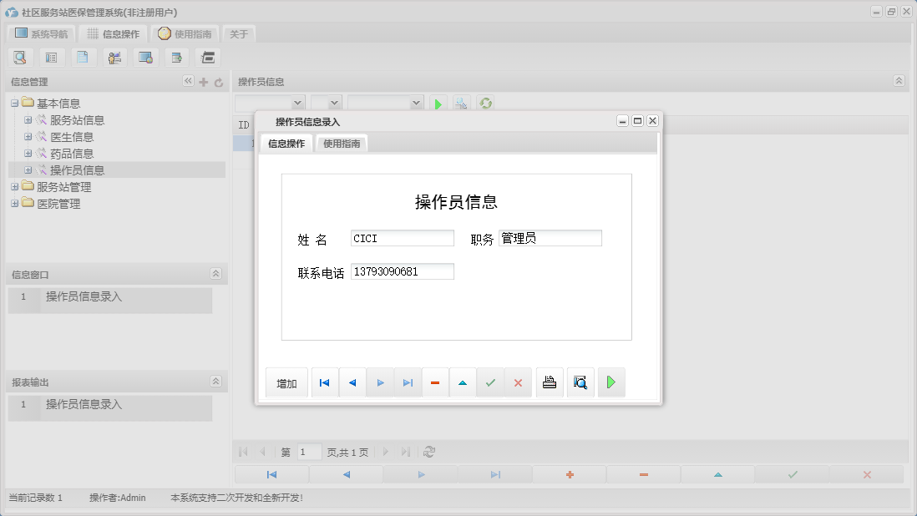
Task: Switch to the 使用指南 tab in the dialog
Action: (x=341, y=143)
